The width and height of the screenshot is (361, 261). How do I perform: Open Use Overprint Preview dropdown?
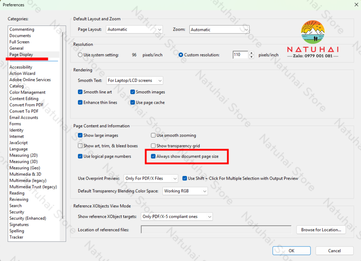151,178
